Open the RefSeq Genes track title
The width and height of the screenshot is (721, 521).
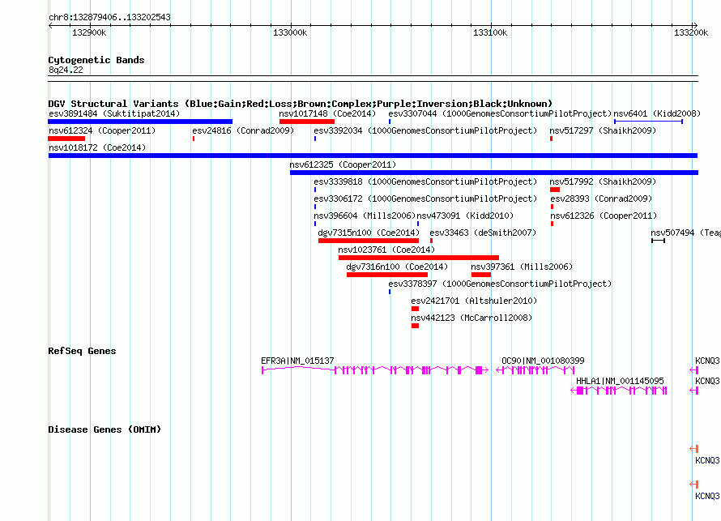point(82,351)
